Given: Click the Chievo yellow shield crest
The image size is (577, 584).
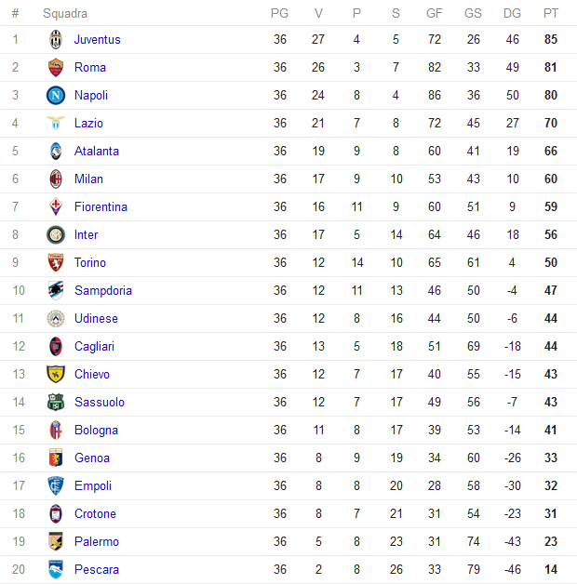Looking at the screenshot, I should 56,375.
